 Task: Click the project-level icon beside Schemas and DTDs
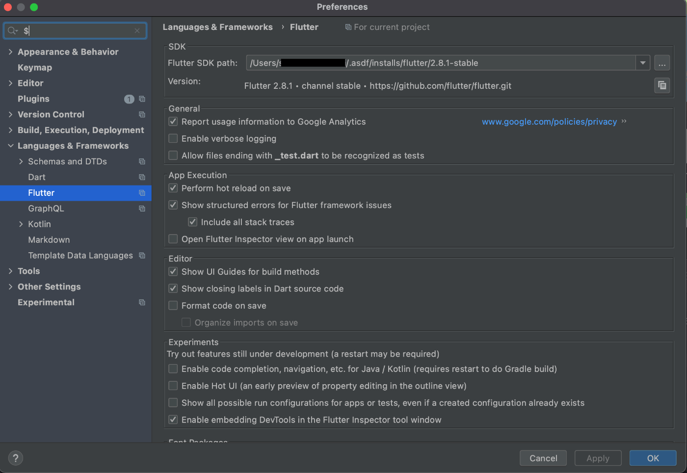142,162
